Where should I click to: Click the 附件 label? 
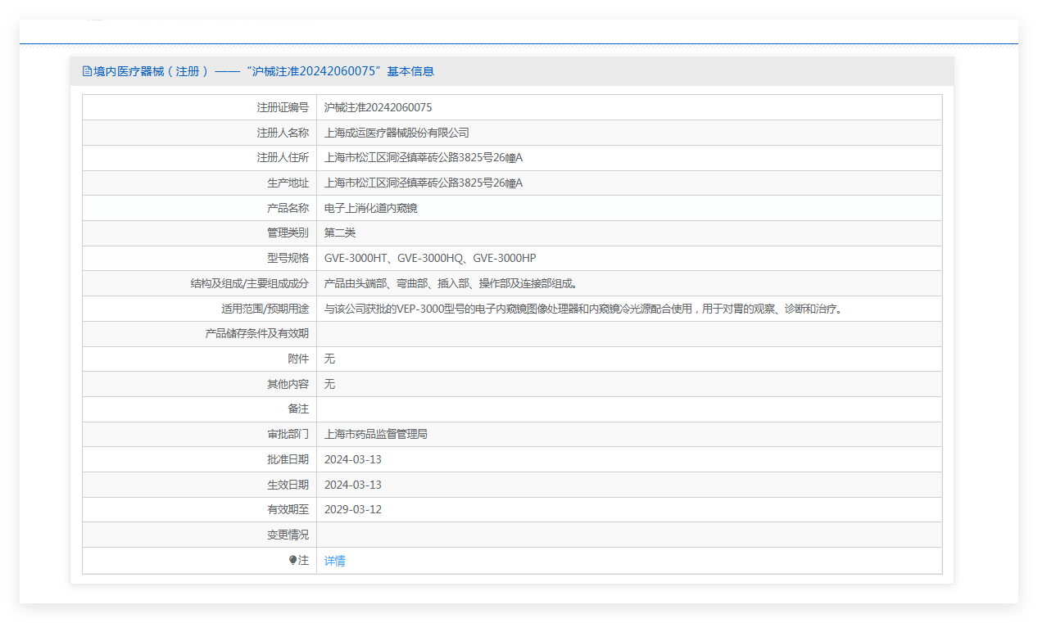(x=298, y=359)
